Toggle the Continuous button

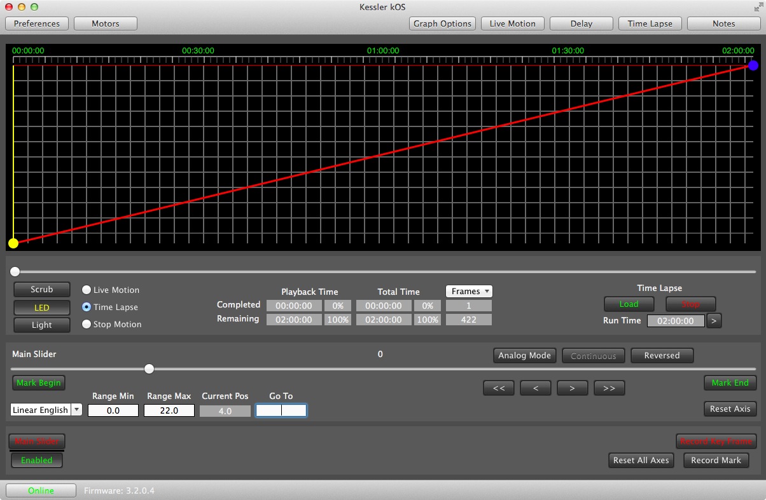[594, 356]
